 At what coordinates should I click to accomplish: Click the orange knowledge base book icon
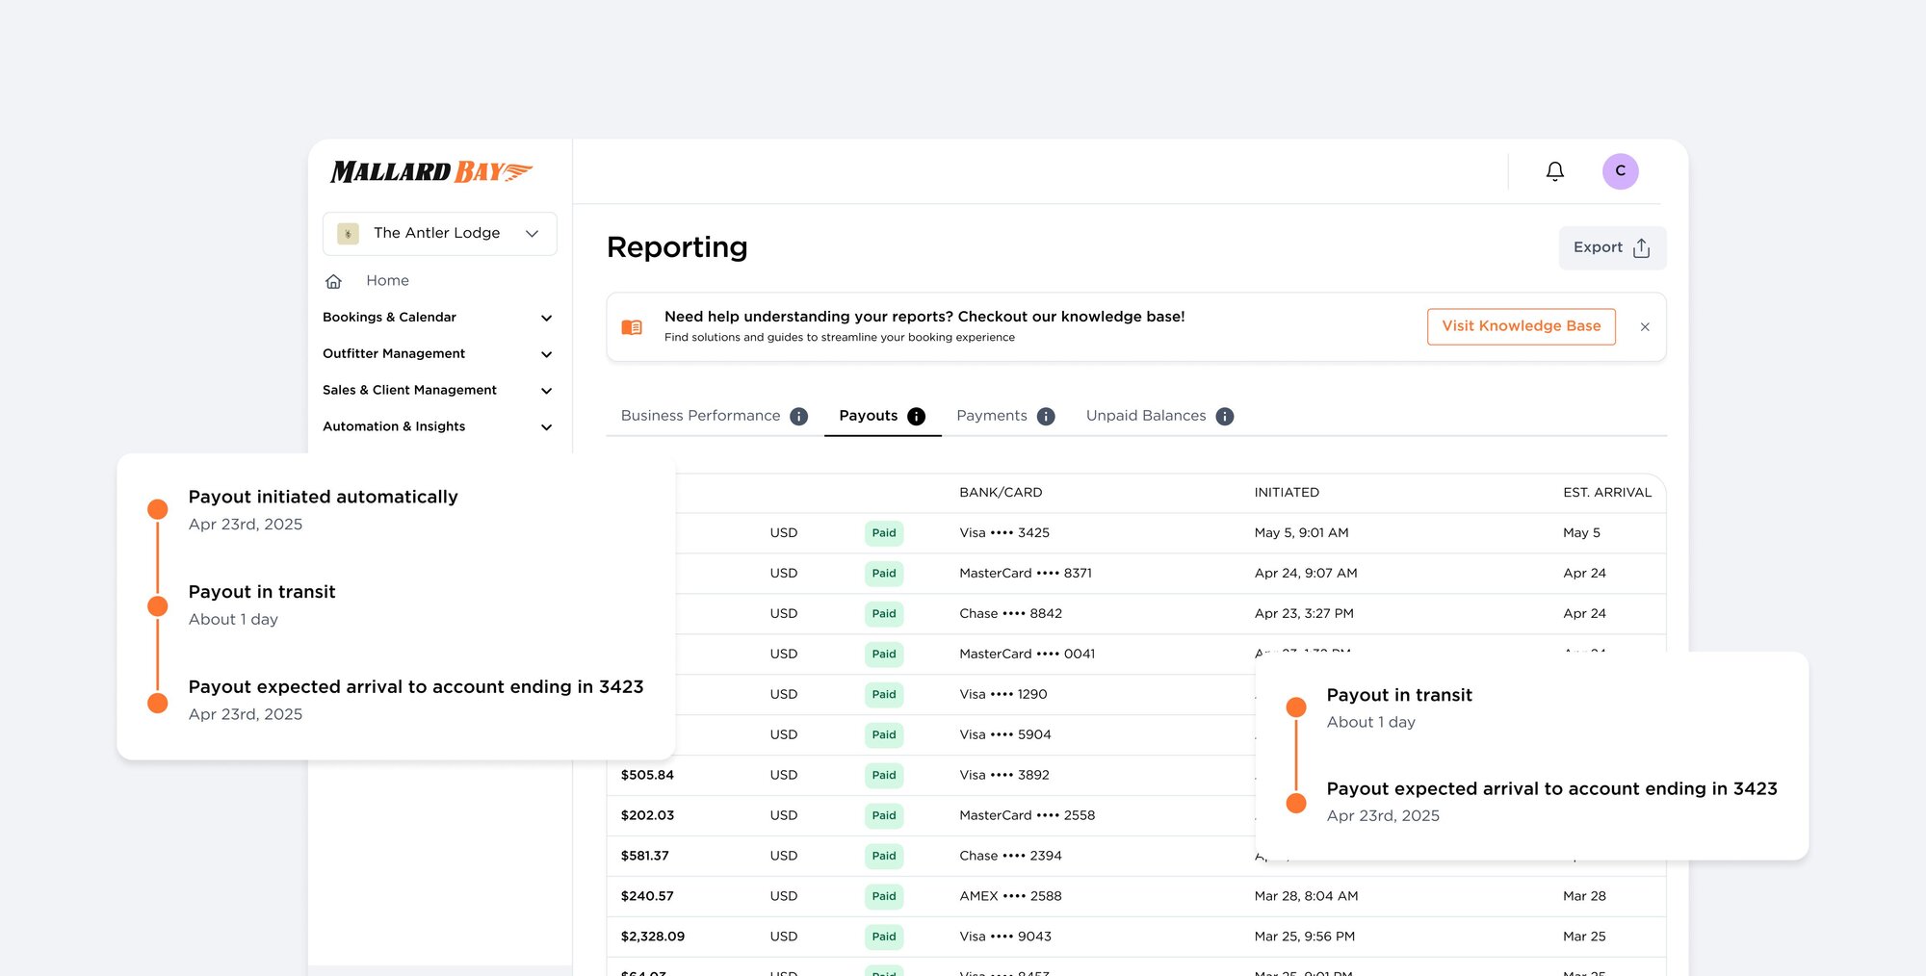pos(633,326)
